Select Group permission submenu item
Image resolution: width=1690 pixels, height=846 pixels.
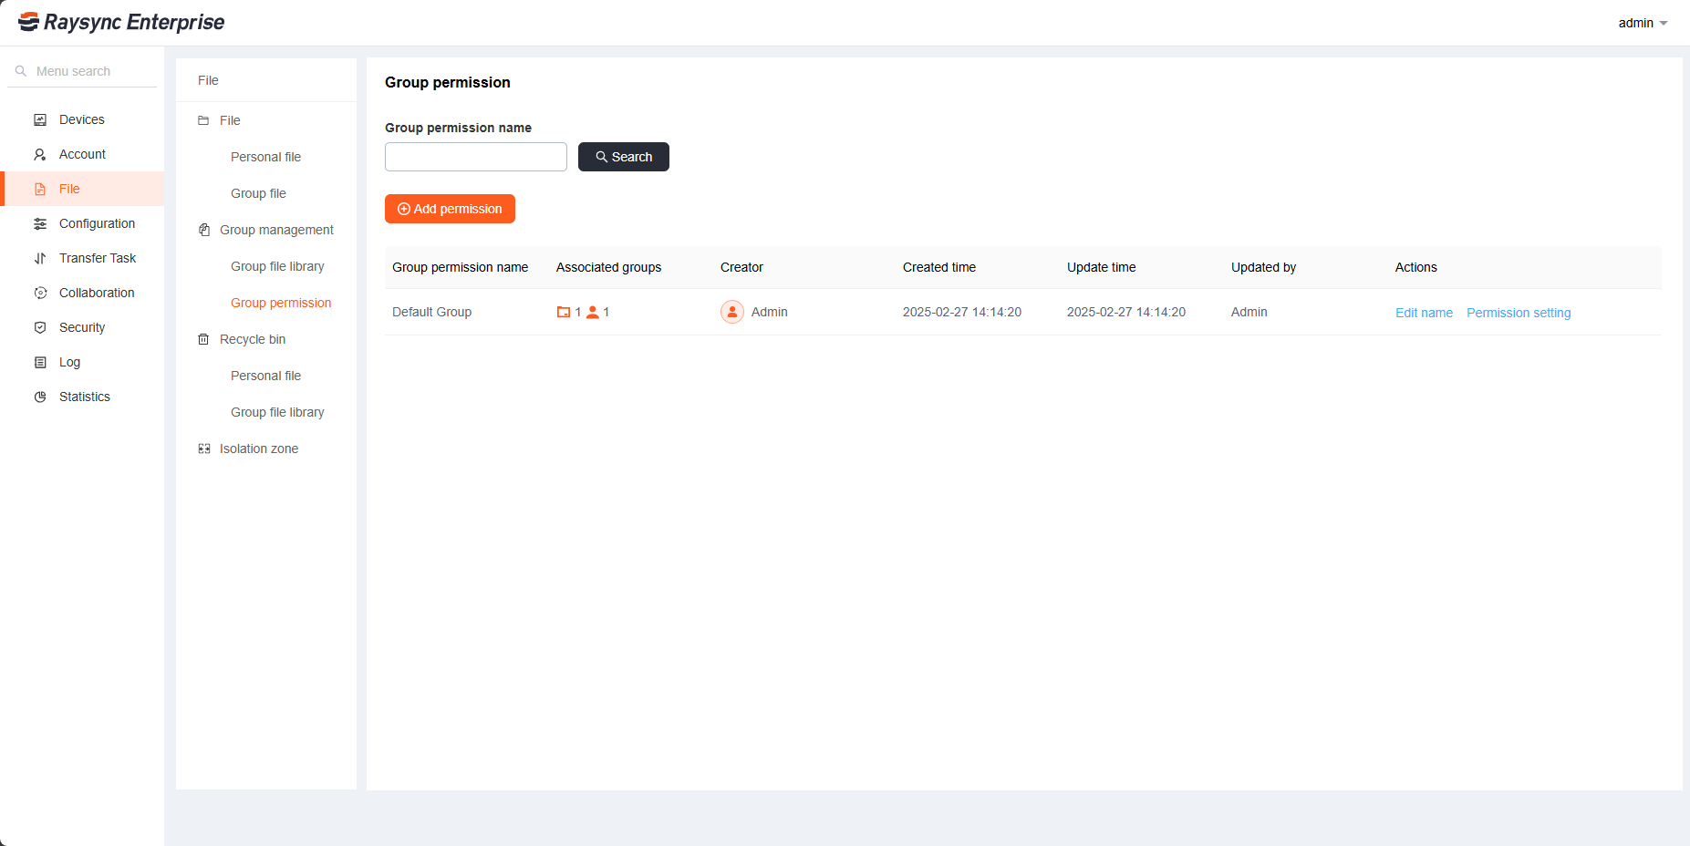(x=281, y=303)
